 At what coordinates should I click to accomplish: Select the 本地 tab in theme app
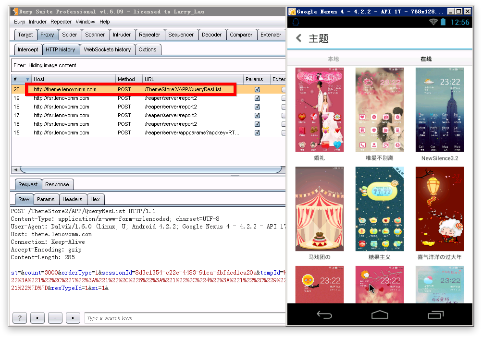[x=334, y=59]
